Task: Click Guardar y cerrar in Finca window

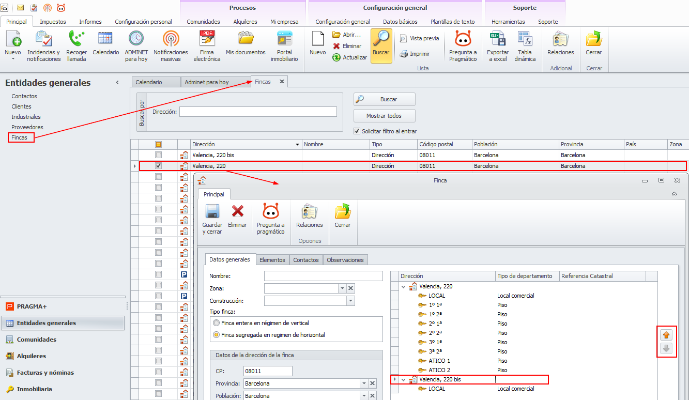Action: (212, 219)
